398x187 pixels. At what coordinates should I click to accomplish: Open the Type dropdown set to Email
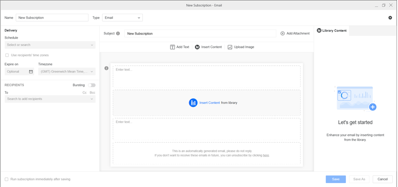point(122,18)
